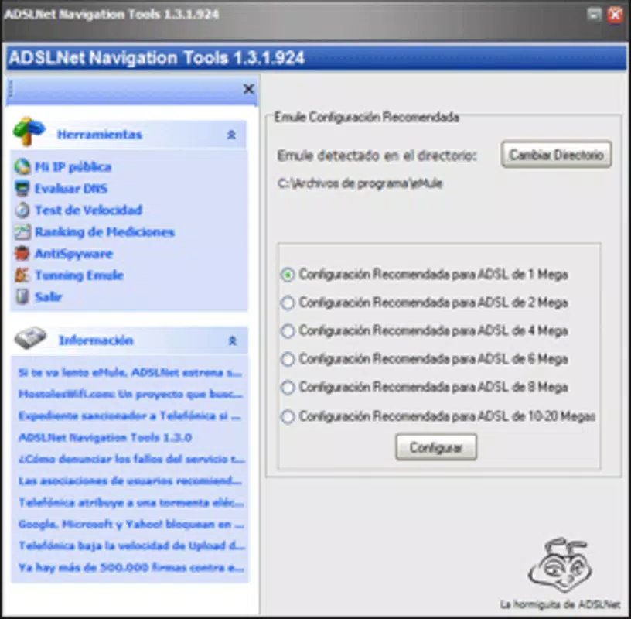Click 'La hormiguita de ADSLNet' caption

560,604
